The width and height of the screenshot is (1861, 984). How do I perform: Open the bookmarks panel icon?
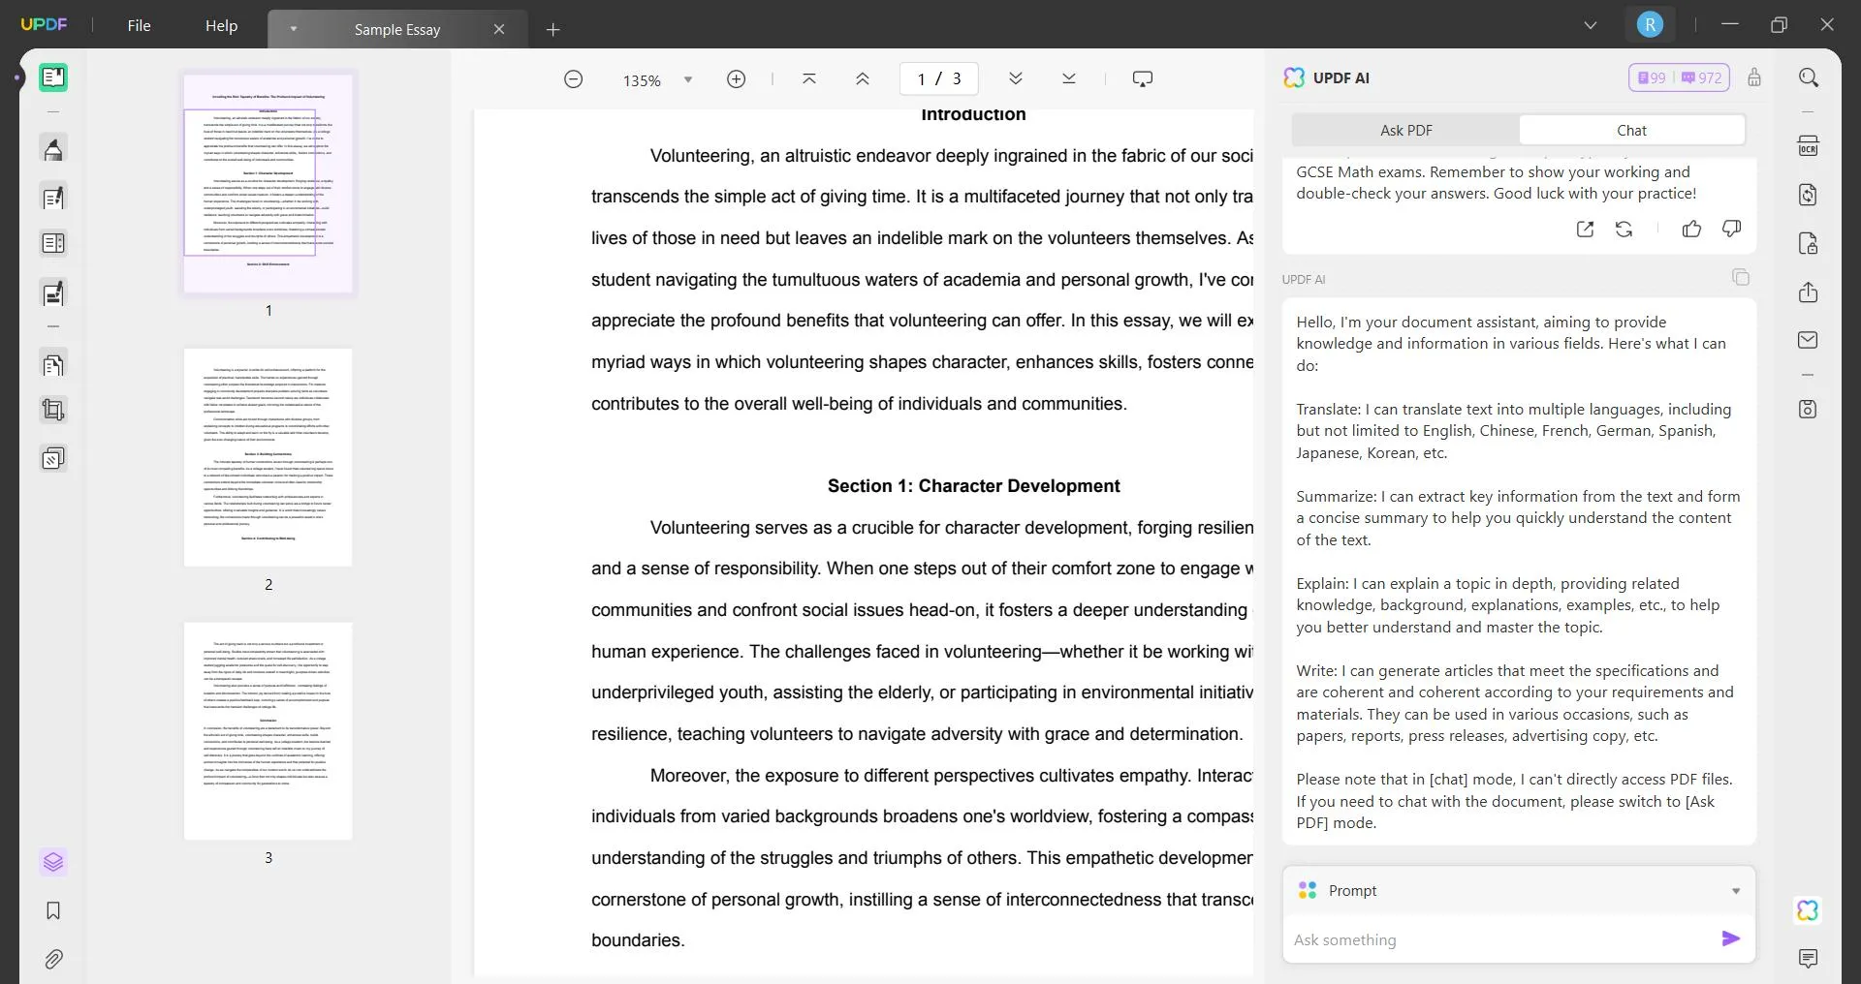pyautogui.click(x=53, y=910)
